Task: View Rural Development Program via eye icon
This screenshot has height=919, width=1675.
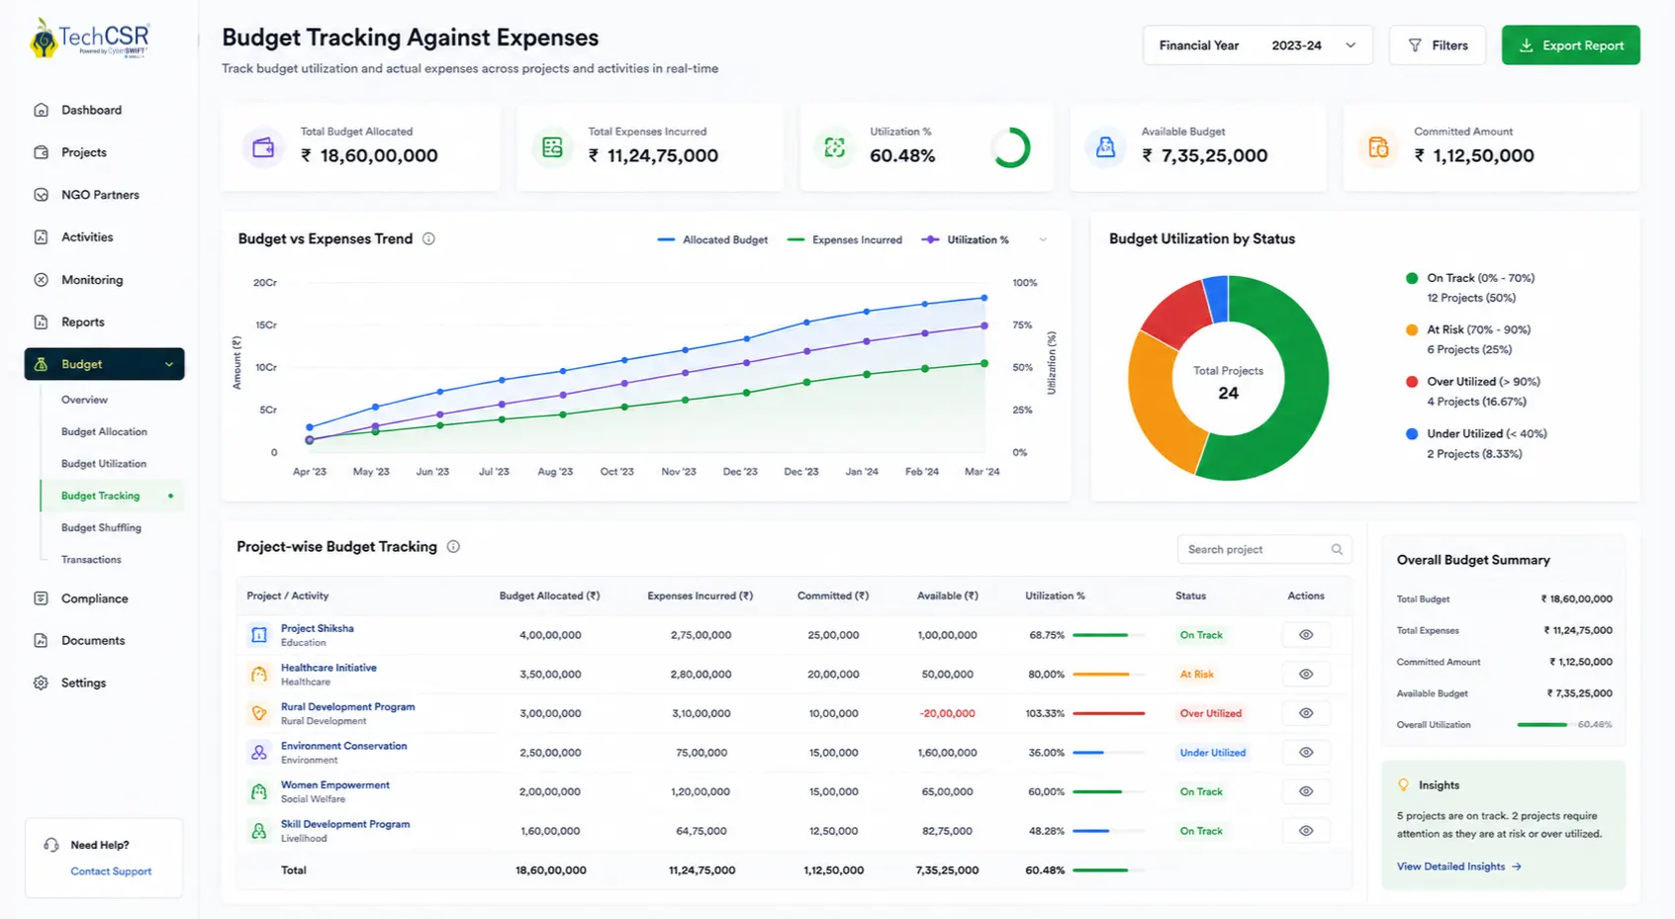Action: click(x=1306, y=713)
